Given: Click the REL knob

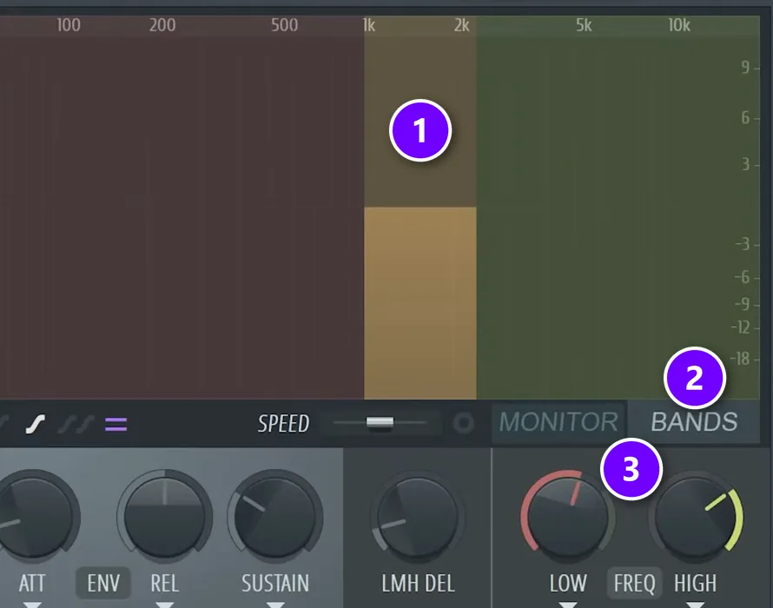Looking at the screenshot, I should [x=165, y=516].
